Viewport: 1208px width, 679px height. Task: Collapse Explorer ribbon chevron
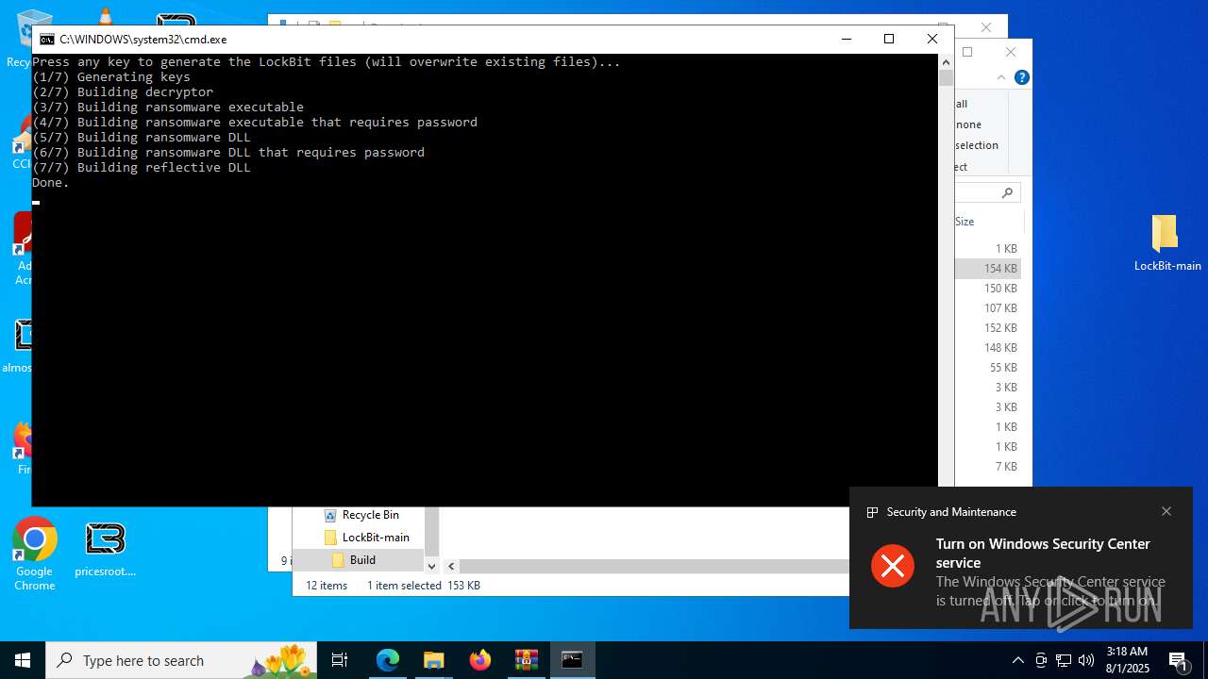[x=1001, y=77]
